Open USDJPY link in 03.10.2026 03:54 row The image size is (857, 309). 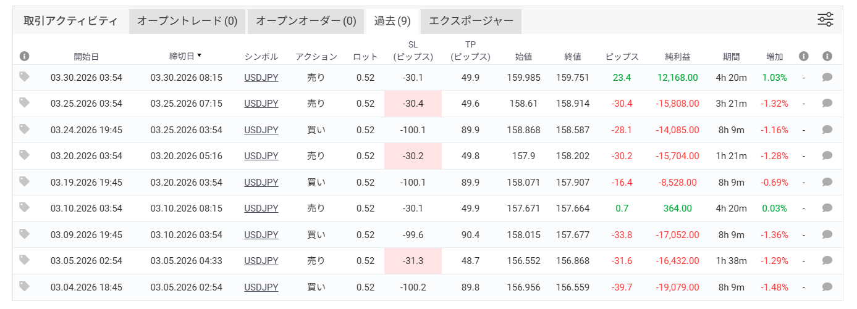click(x=261, y=208)
